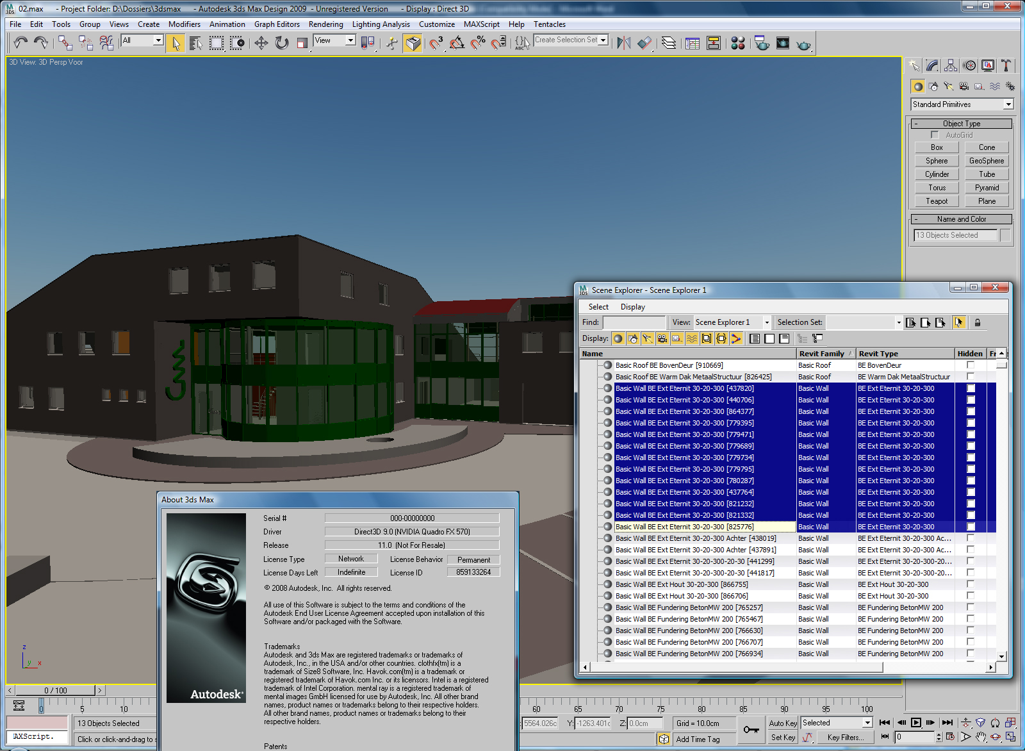
Task: Switch to the Hierarchy command panel tab
Action: click(x=951, y=65)
